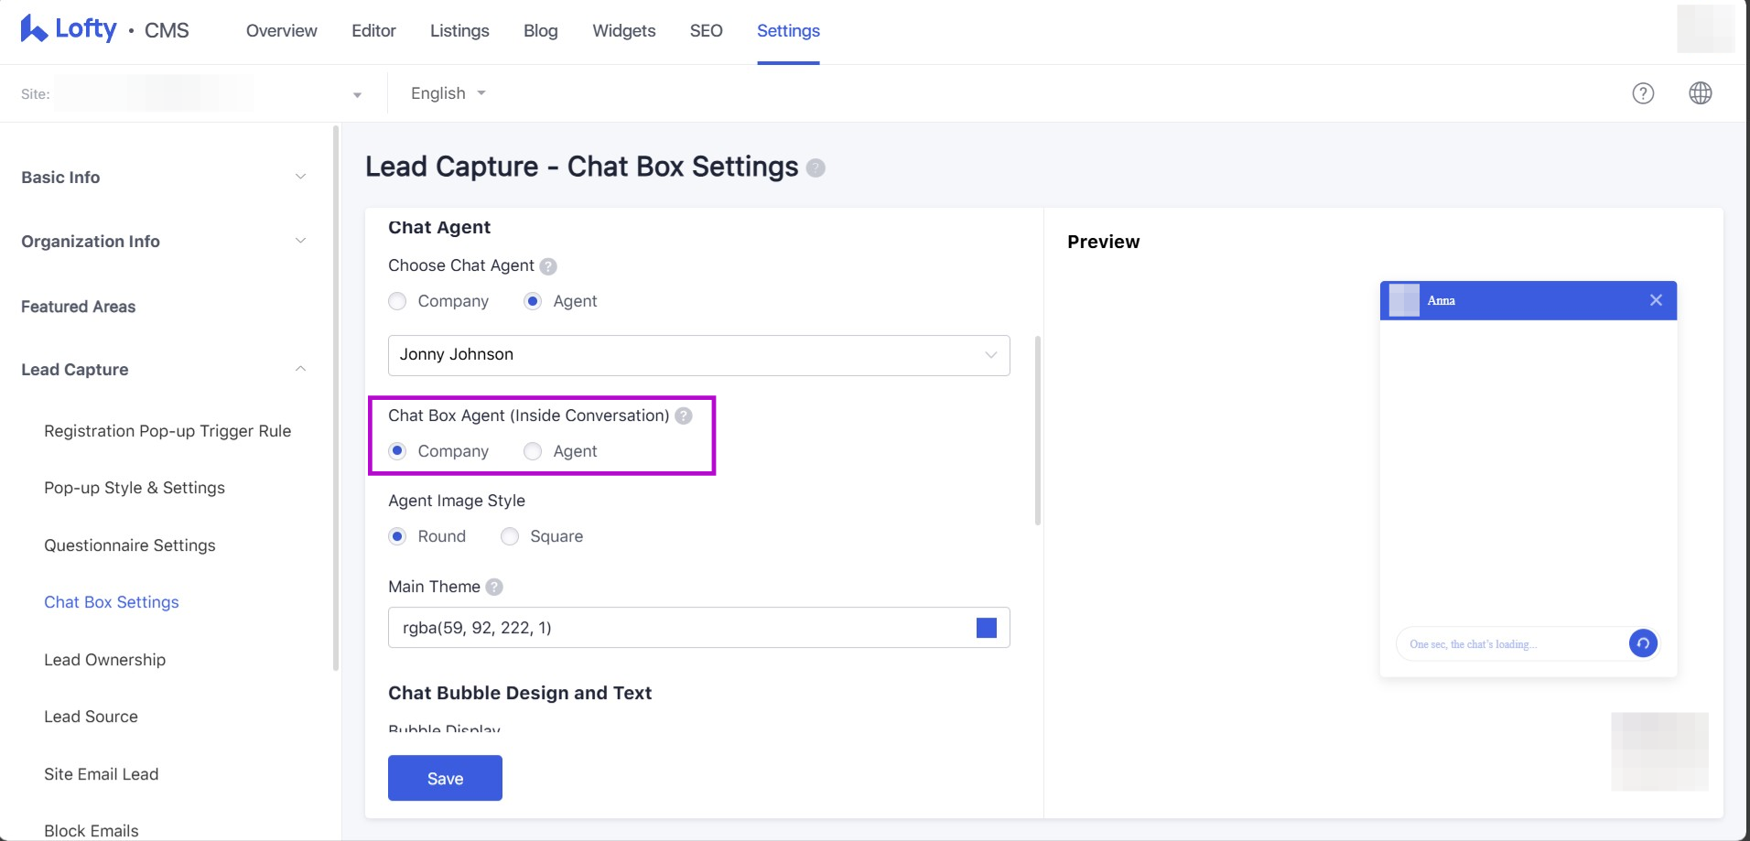Click the chat send button in preview

pos(1643,643)
